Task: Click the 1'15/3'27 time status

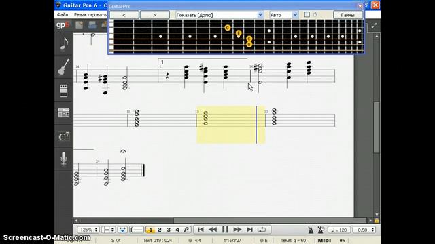Action: click(x=232, y=241)
